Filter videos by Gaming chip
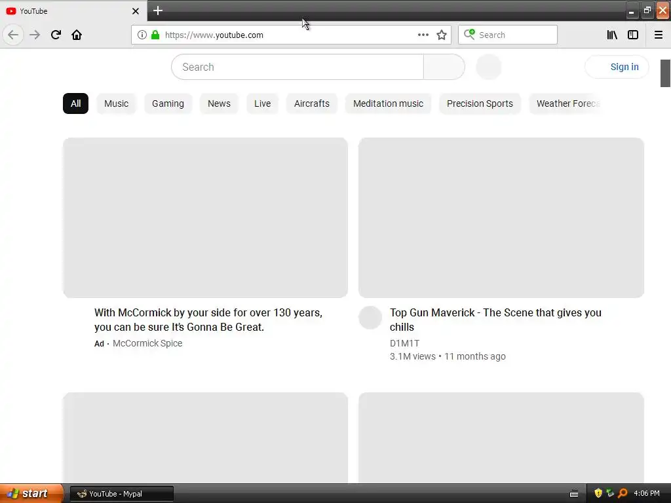This screenshot has width=671, height=503. click(x=168, y=103)
